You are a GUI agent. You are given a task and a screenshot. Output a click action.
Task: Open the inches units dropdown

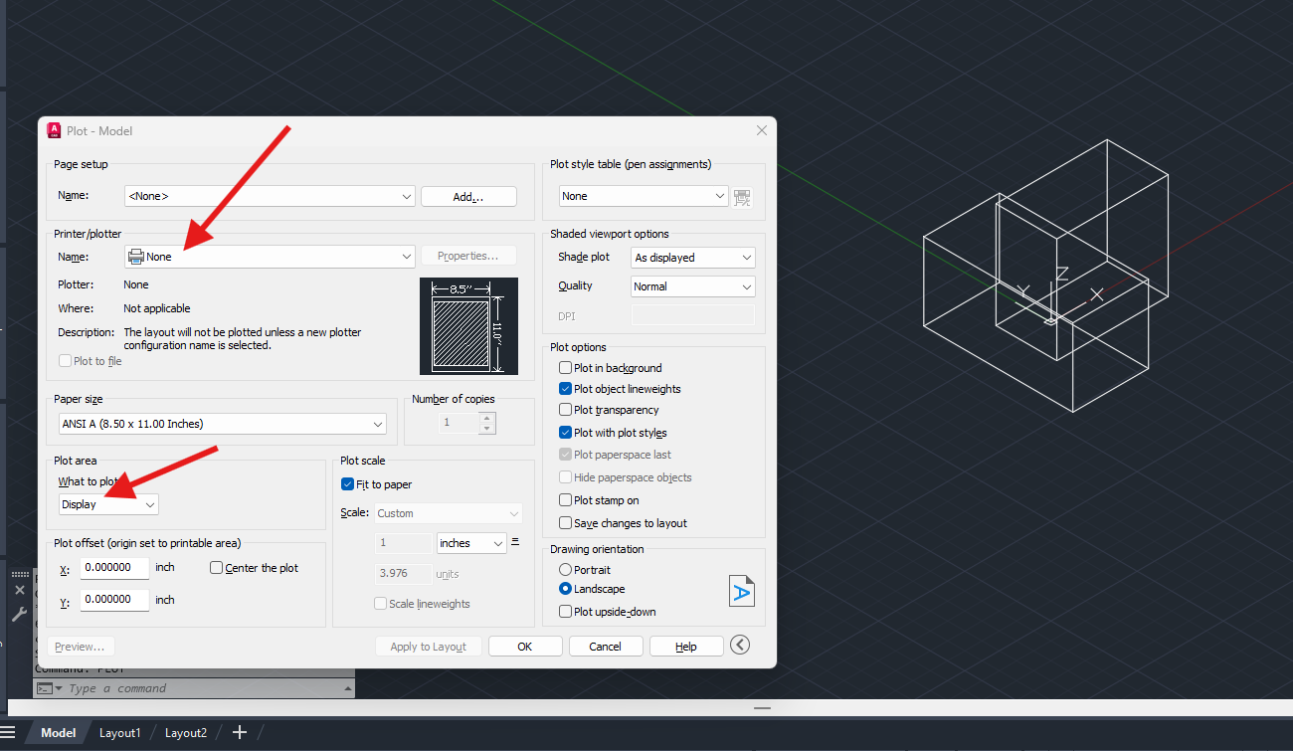tap(471, 543)
